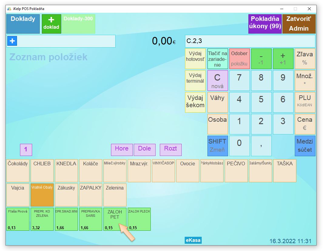
Task: Click the green plus doklad button
Action: 51,24
